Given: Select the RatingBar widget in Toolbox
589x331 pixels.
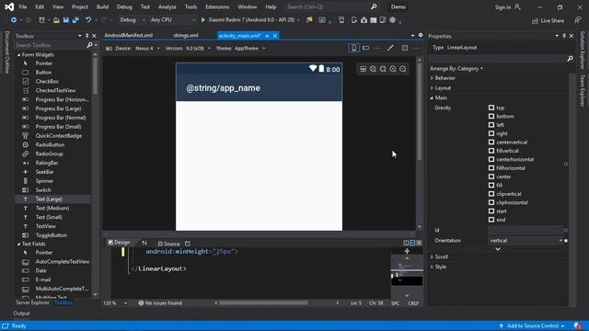Looking at the screenshot, I should tap(47, 163).
